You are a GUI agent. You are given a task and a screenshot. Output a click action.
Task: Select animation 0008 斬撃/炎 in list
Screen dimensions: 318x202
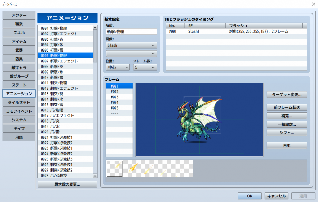[65, 66]
